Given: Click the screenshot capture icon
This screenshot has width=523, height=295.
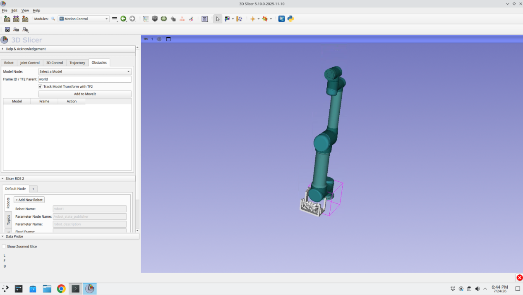Looking at the screenshot, I should (7, 30).
